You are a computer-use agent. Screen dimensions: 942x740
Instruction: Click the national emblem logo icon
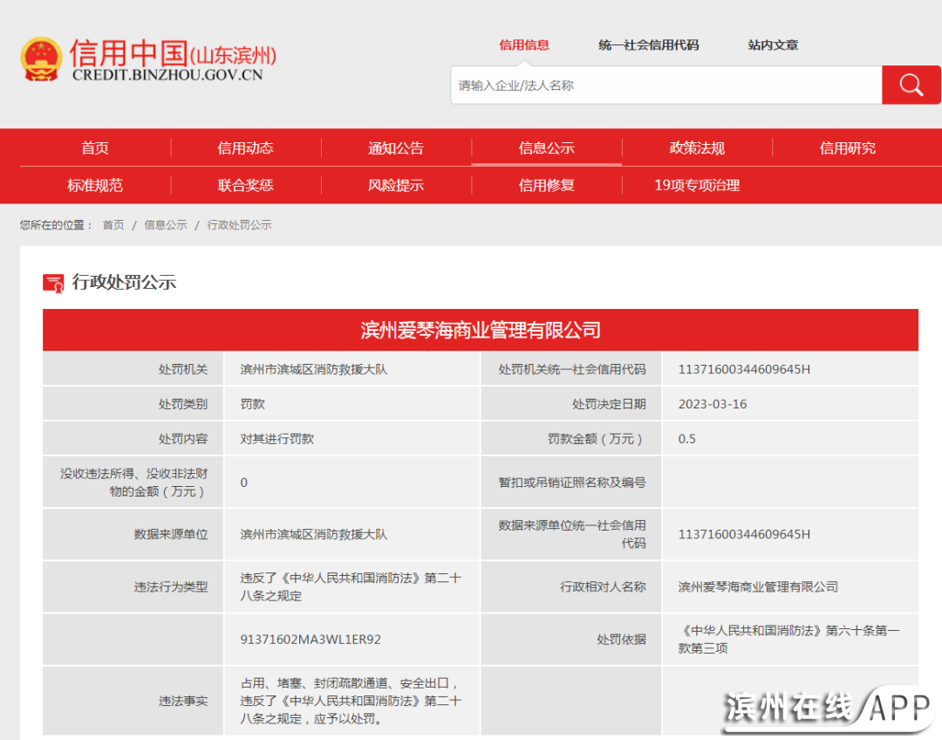(41, 60)
